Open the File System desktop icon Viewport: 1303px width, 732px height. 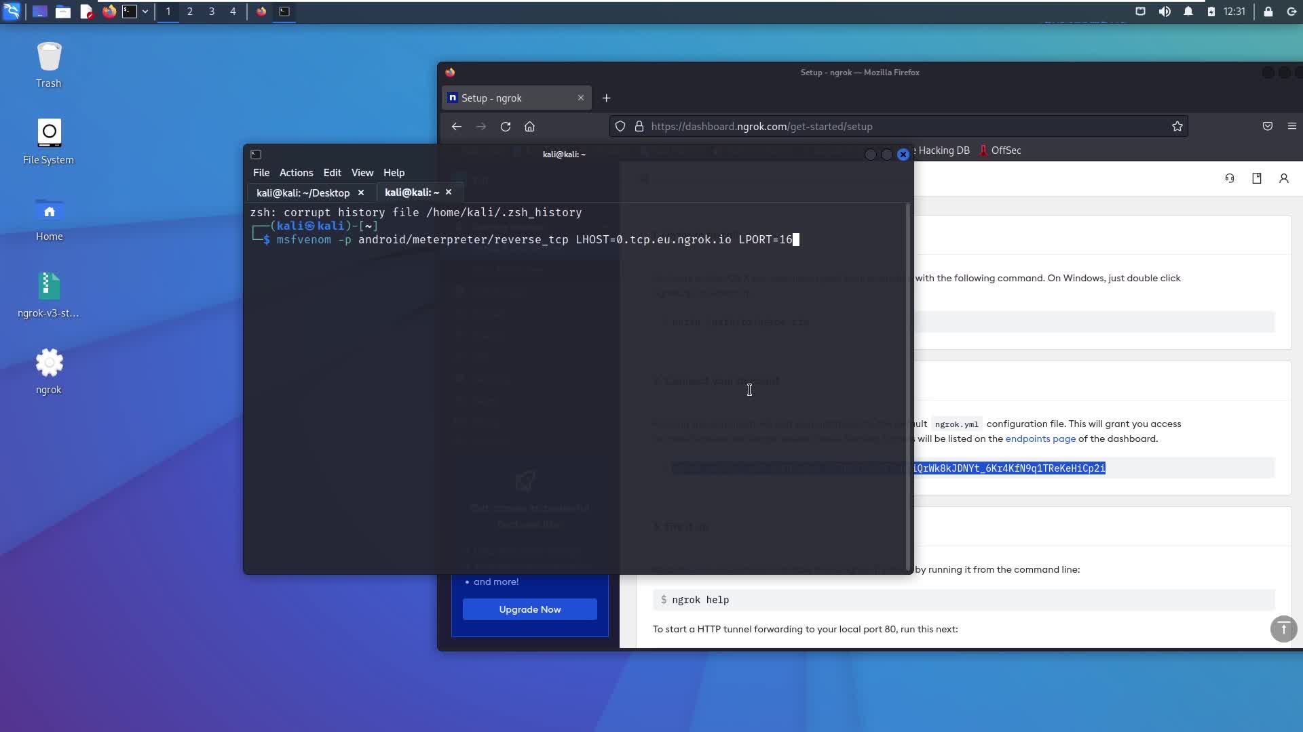49,142
